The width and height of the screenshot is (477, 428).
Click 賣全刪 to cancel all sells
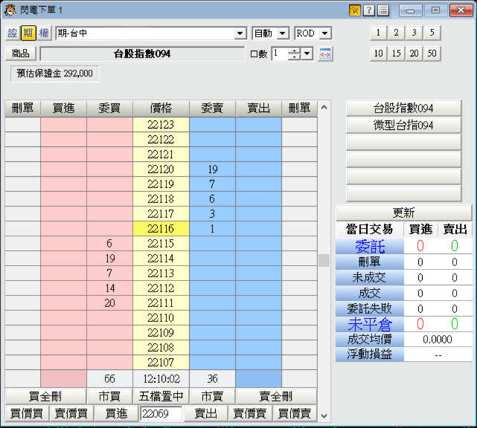(276, 396)
